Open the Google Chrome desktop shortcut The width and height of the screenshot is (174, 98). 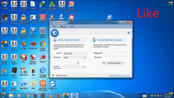[x=43, y=46]
